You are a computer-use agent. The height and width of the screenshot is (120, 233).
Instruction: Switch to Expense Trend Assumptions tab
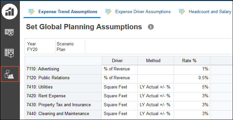68,12
